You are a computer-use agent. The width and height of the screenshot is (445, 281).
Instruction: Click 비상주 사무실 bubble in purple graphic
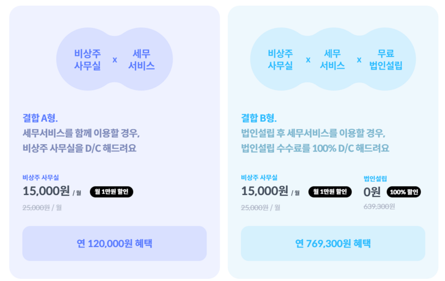click(x=87, y=59)
